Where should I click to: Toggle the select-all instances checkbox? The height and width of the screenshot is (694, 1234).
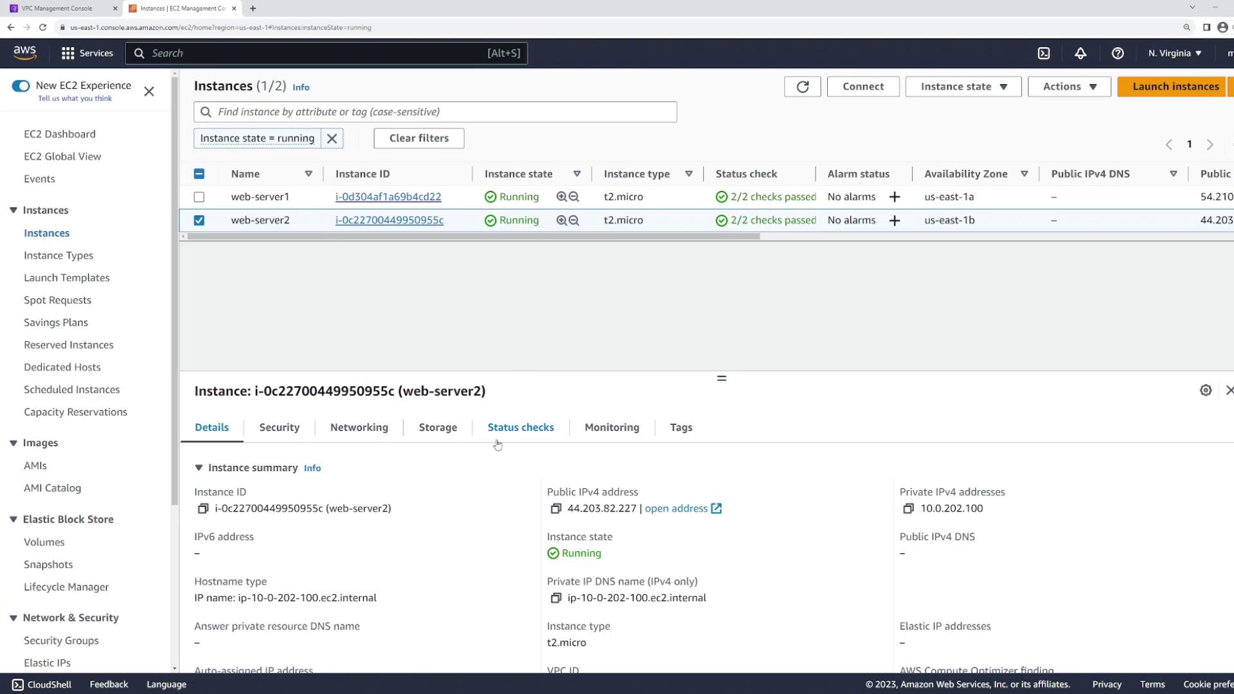click(x=199, y=173)
